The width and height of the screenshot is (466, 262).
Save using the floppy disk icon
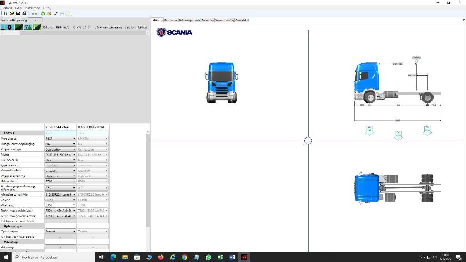coord(18,14)
